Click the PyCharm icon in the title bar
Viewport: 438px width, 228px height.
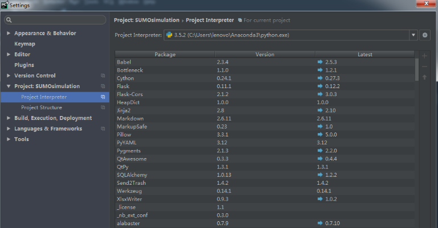coord(4,5)
